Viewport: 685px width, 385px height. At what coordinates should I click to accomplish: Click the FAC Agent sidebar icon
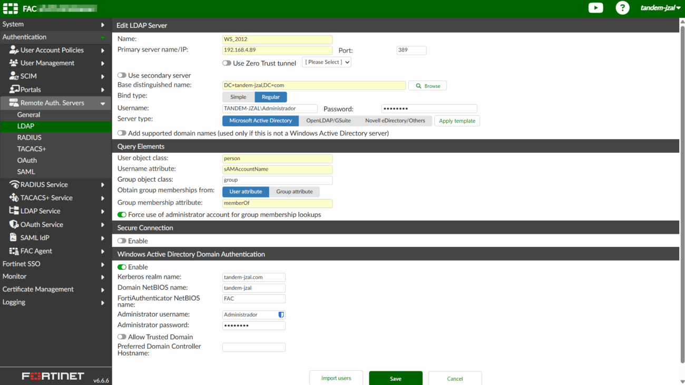[14, 251]
